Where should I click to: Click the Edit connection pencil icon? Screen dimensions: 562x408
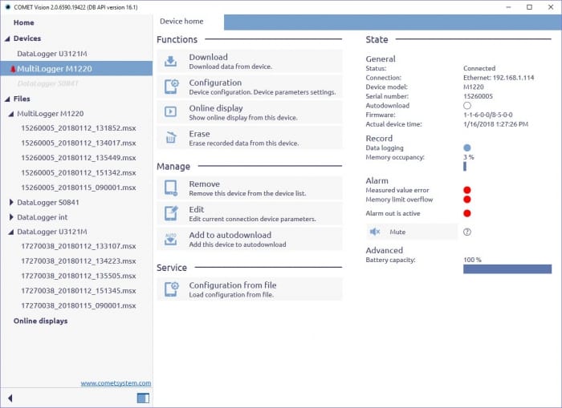(171, 213)
